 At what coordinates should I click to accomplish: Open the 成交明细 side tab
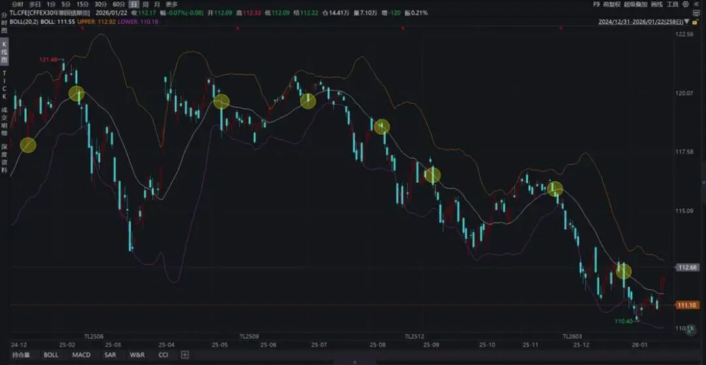tap(5, 120)
